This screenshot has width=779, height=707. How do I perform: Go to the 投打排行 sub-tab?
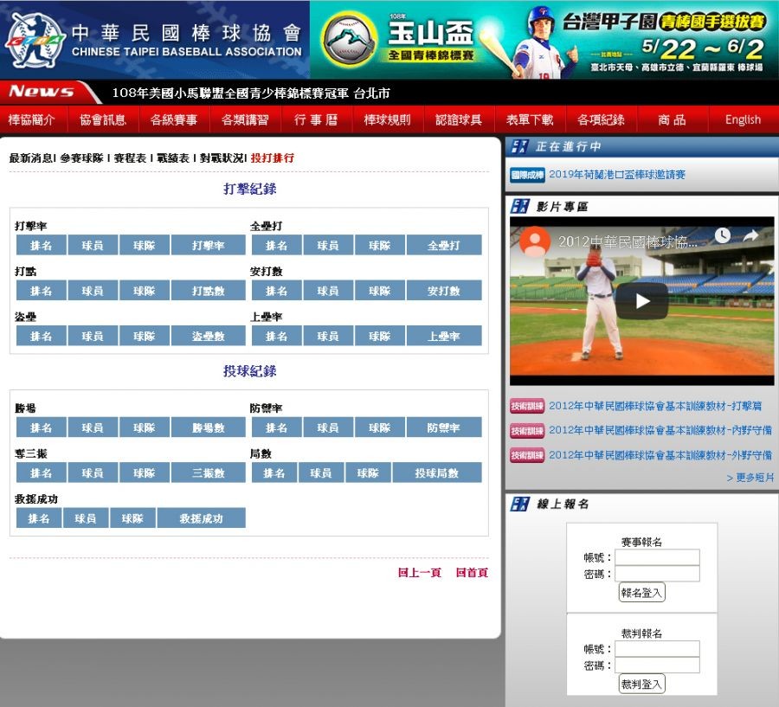pos(273,158)
